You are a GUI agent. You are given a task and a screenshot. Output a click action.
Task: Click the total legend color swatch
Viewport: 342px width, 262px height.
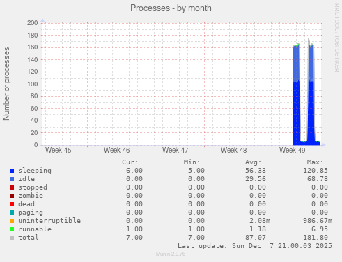12,238
